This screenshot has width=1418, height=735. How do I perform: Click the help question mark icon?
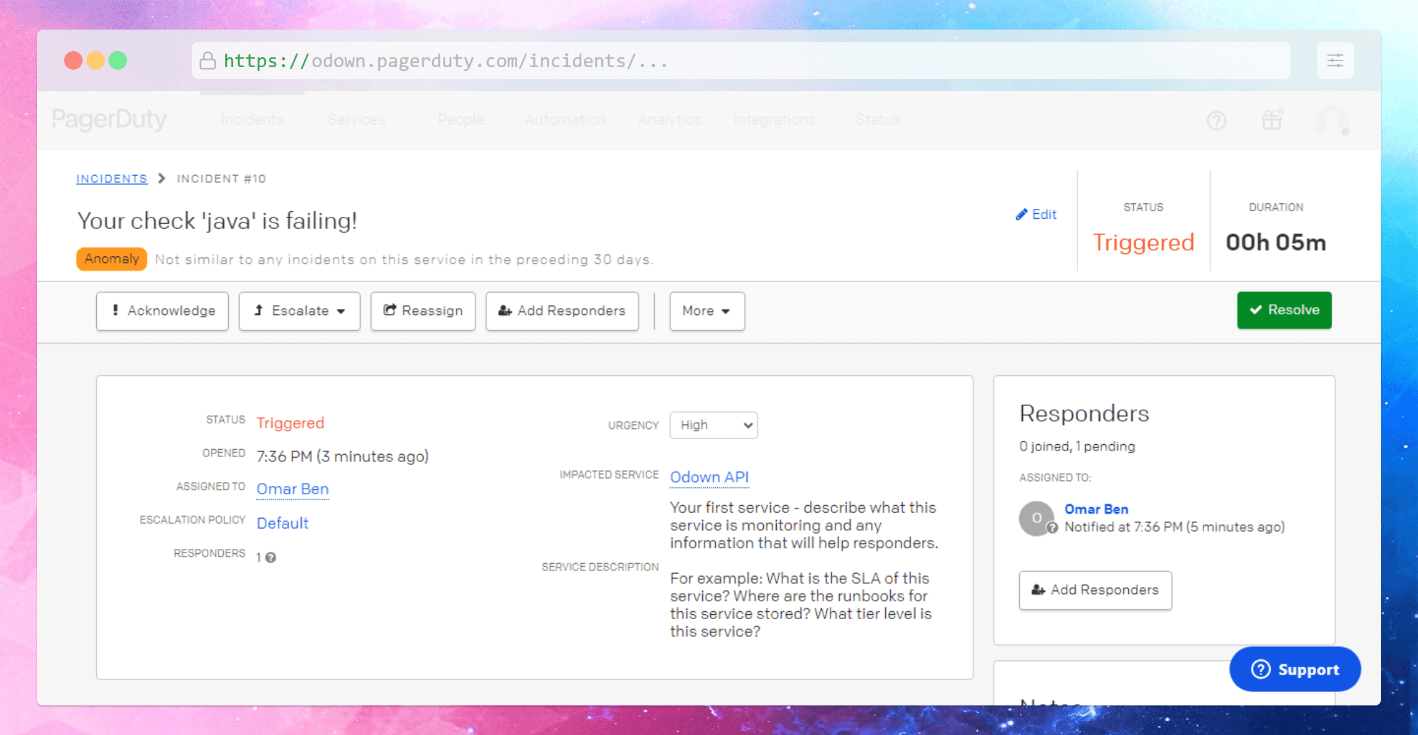point(1216,121)
